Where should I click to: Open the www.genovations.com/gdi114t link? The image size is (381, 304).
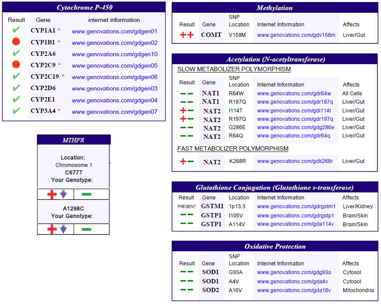tap(294, 111)
